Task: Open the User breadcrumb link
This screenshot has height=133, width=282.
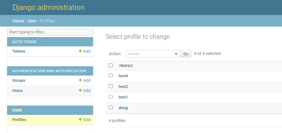Action: point(32,21)
